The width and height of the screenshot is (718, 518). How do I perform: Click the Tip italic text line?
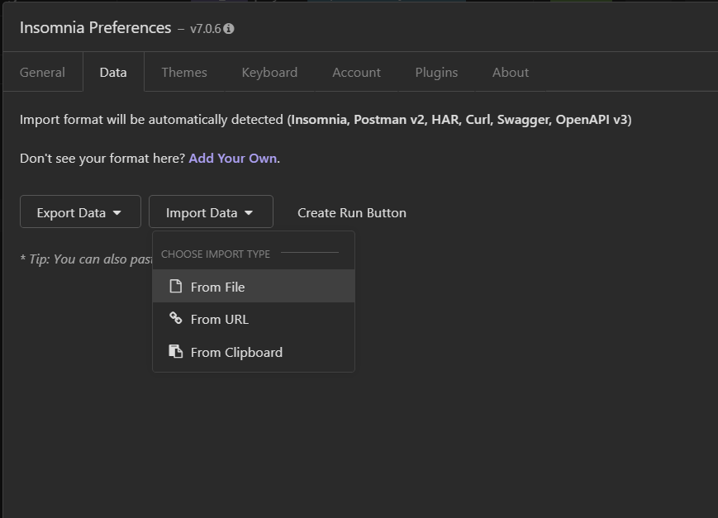click(86, 259)
